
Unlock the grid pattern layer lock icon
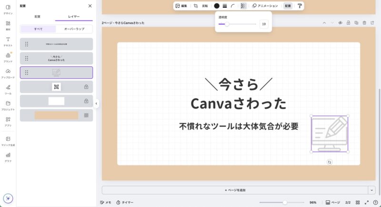point(86,87)
